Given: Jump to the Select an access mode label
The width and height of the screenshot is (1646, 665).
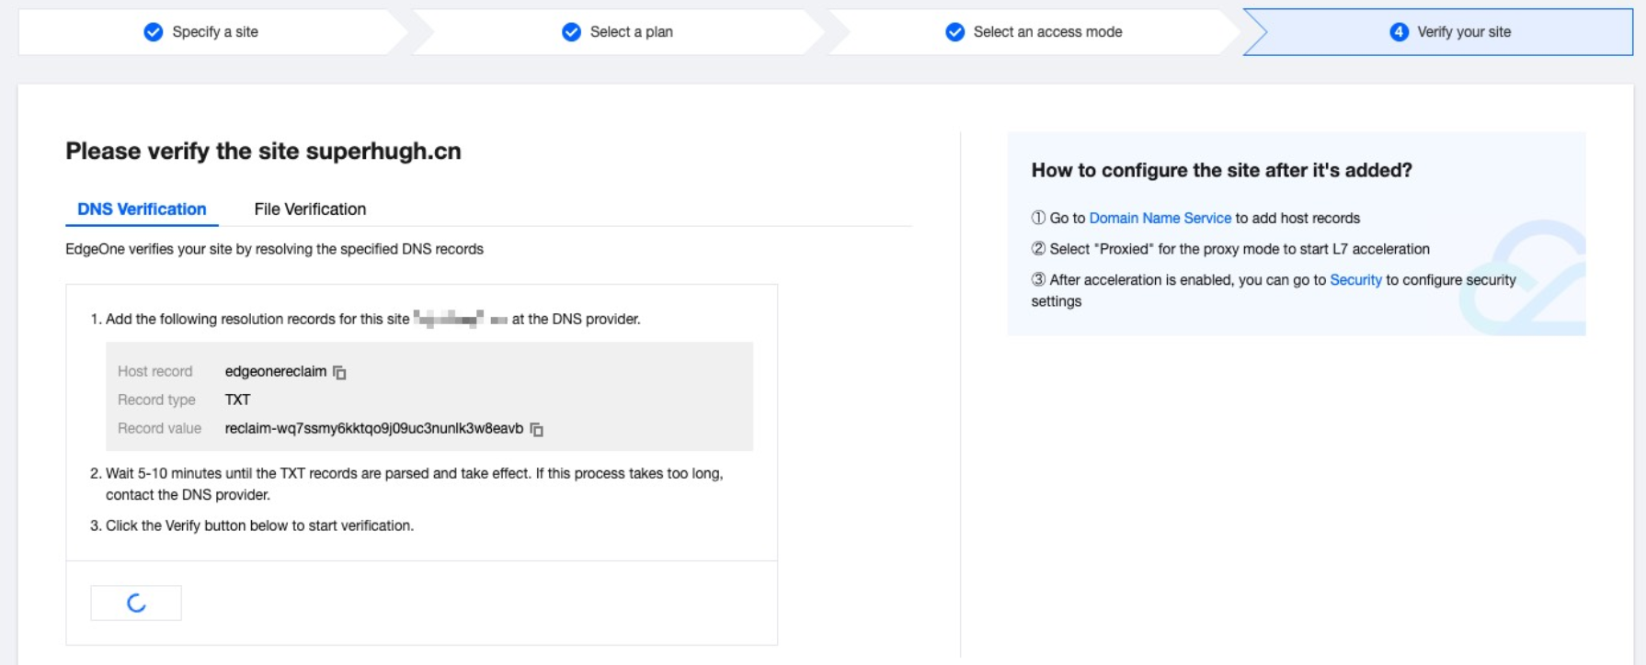Looking at the screenshot, I should click(x=1047, y=32).
